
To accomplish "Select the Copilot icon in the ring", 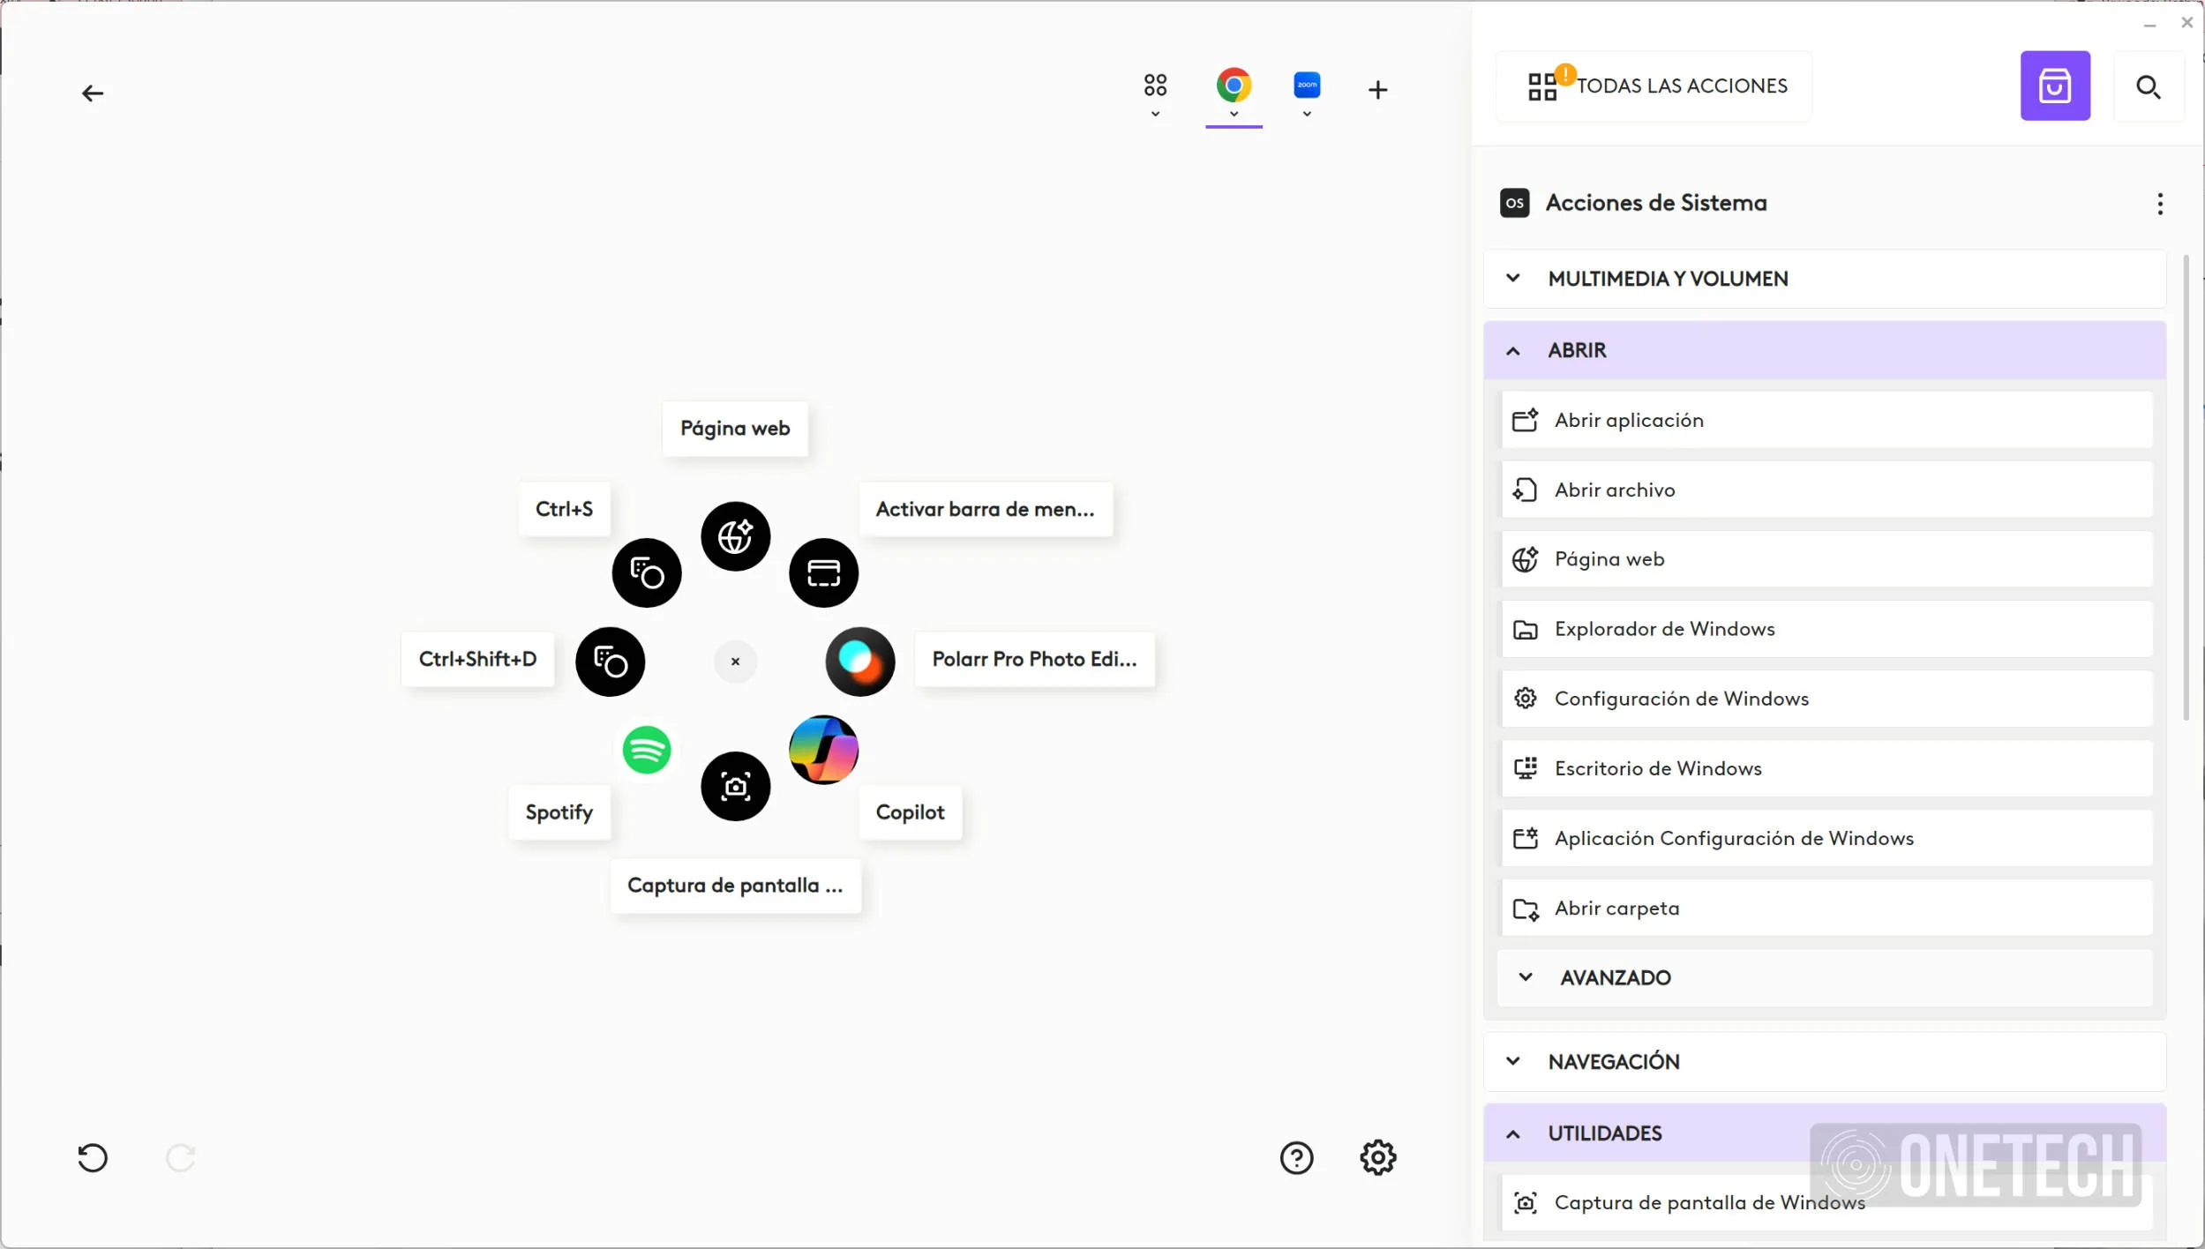I will coord(823,750).
